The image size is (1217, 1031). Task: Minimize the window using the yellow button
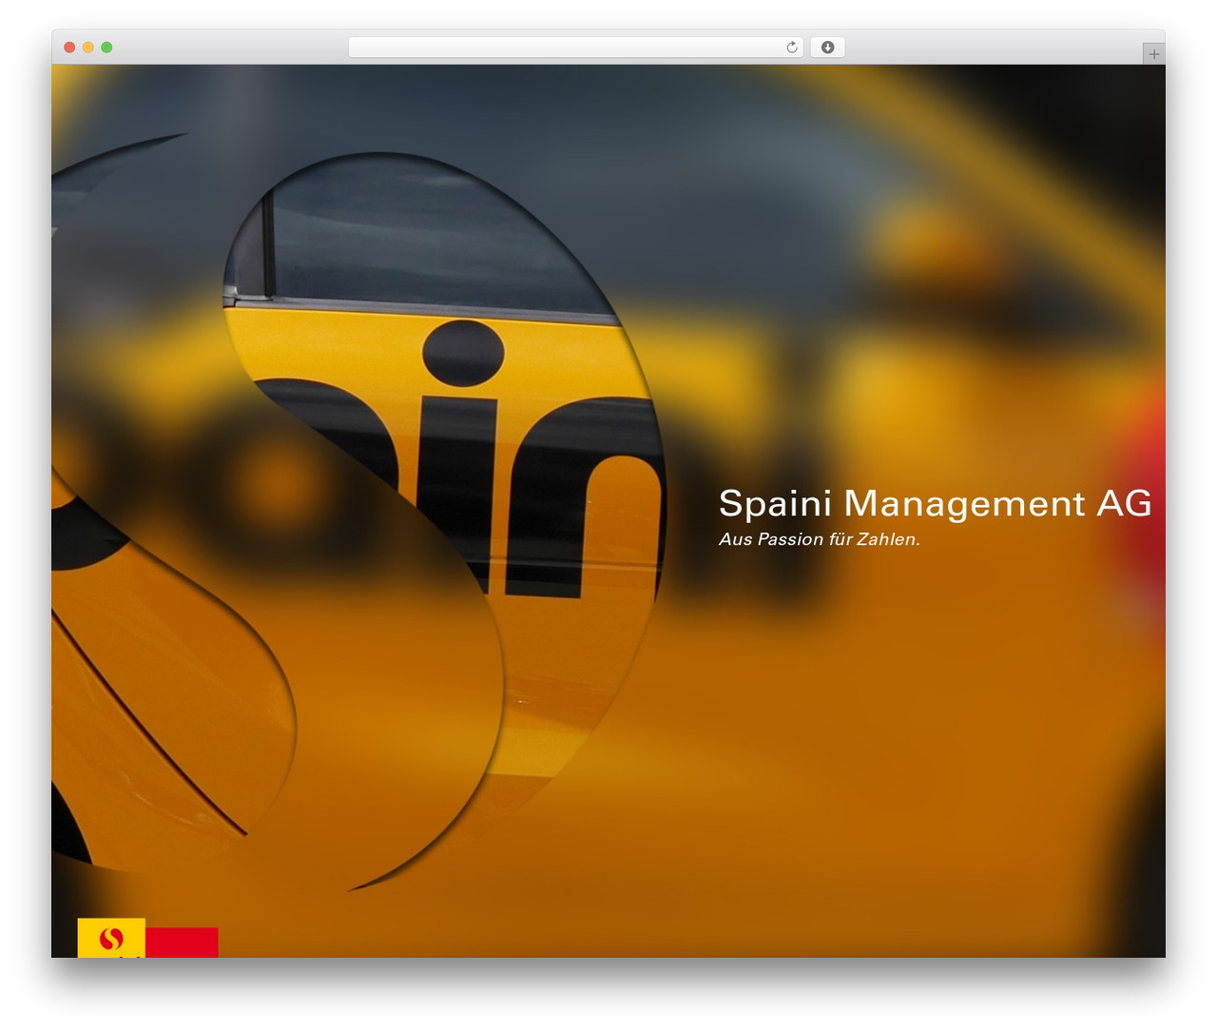tap(88, 48)
